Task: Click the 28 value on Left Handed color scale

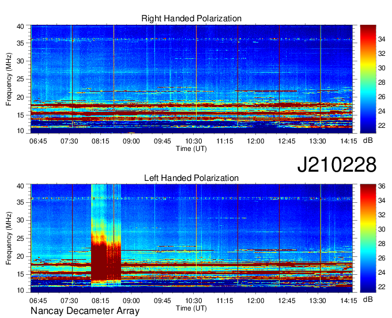Action: [x=382, y=244]
